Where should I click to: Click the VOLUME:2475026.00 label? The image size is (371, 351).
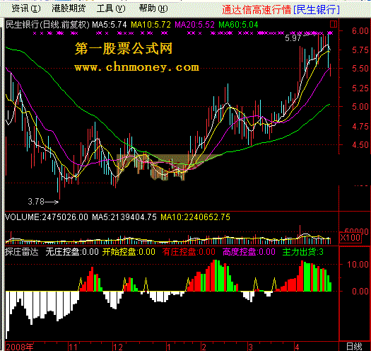click(x=47, y=217)
